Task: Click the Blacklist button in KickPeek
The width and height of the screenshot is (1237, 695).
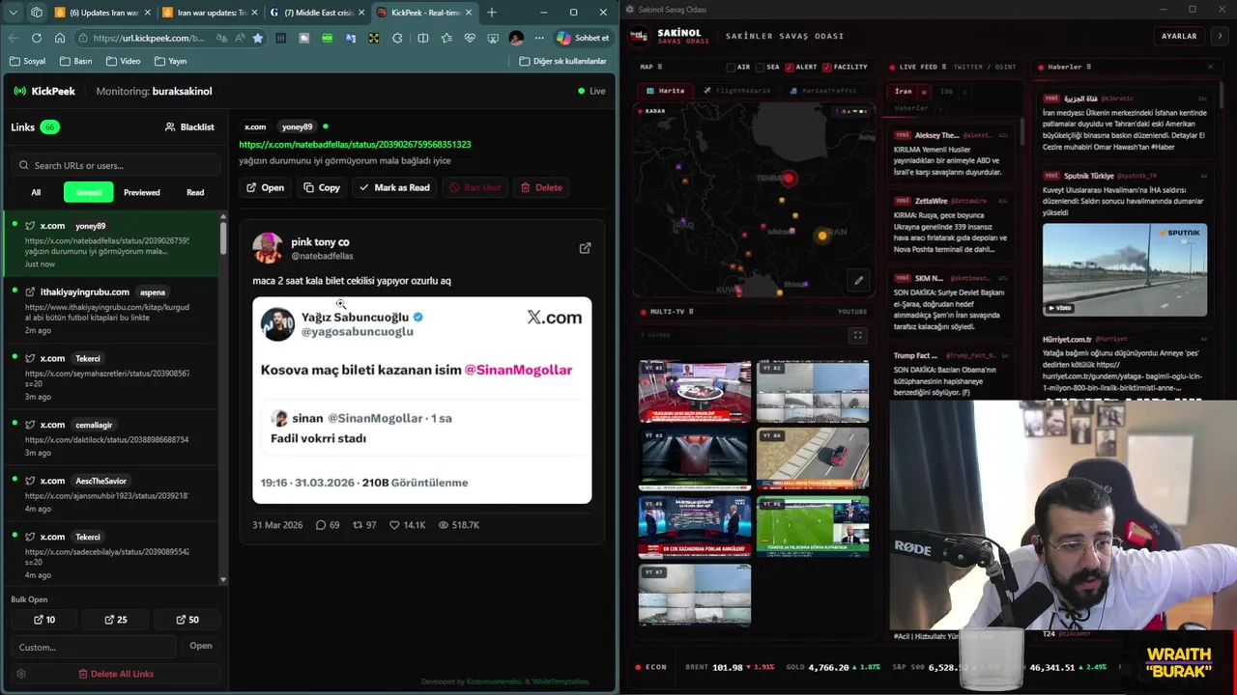Action: point(189,126)
